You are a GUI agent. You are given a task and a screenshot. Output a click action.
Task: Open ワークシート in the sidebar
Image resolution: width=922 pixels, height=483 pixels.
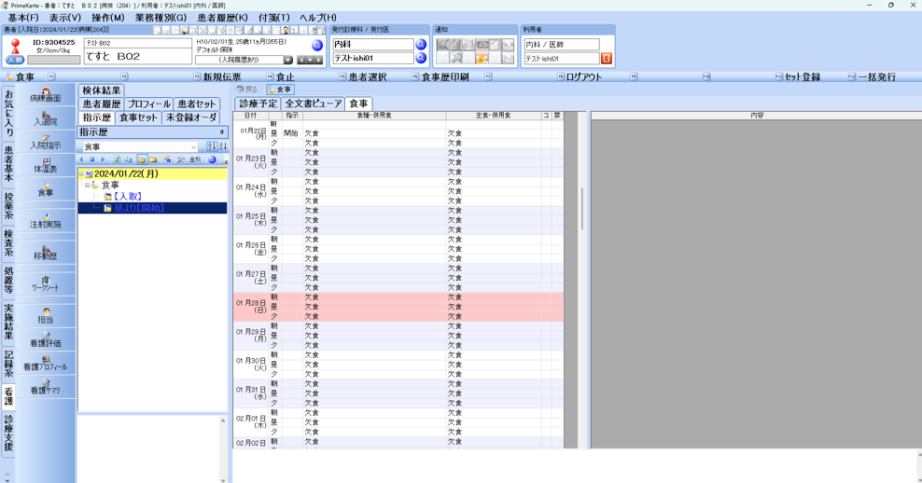[46, 284]
